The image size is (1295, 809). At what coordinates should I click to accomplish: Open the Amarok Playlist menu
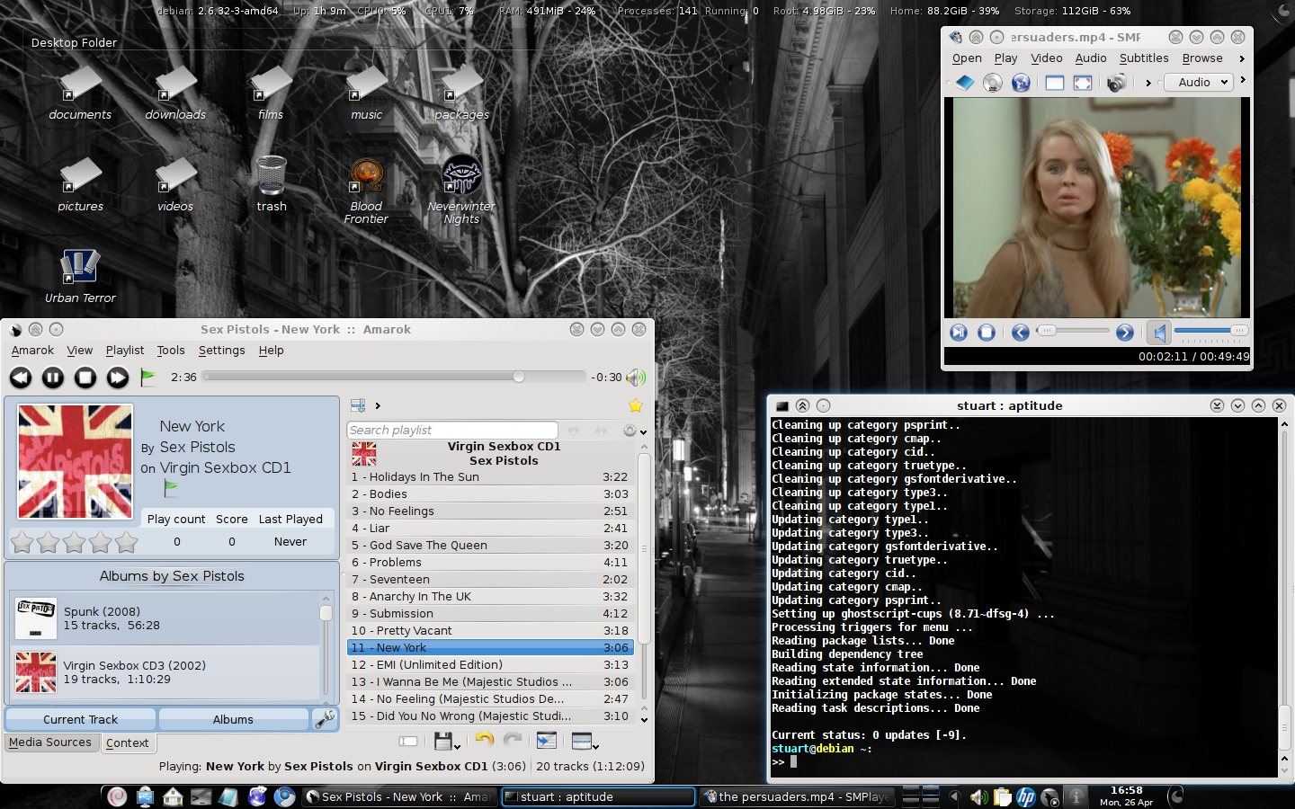point(125,351)
